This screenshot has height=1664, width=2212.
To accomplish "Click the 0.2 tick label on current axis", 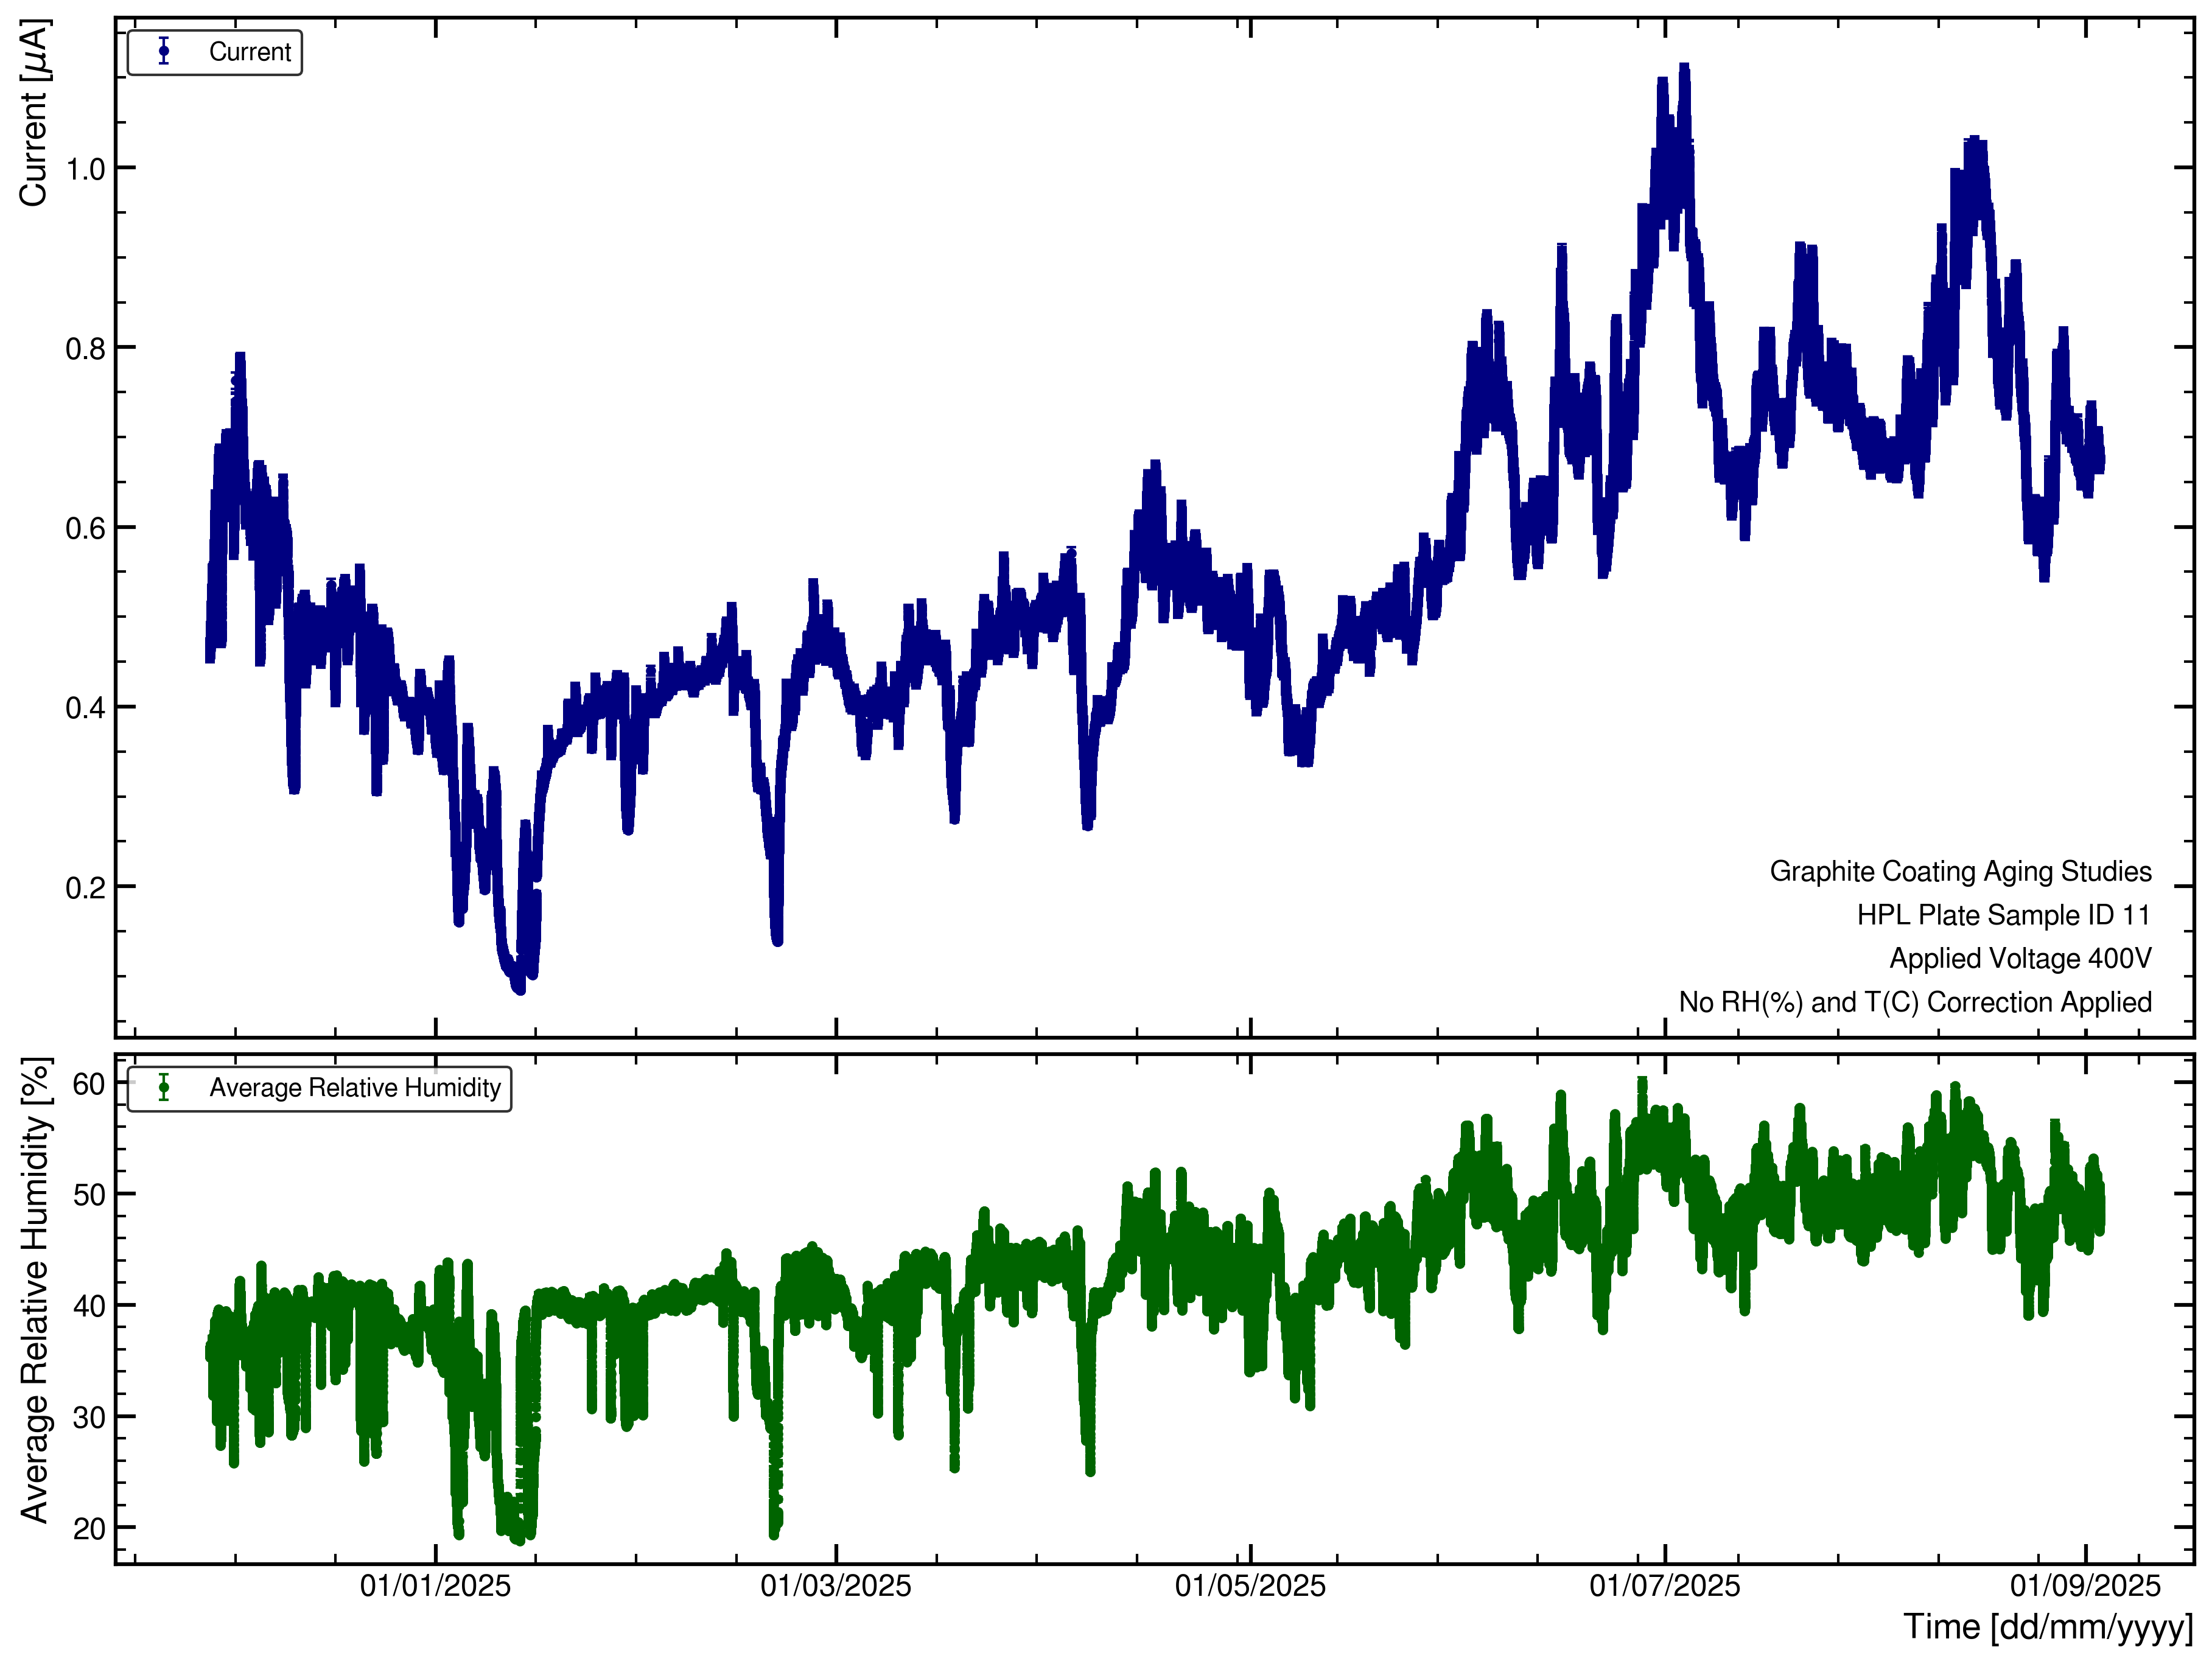I will coord(86,888).
